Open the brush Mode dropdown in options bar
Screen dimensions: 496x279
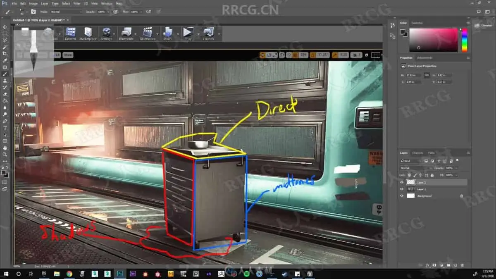click(65, 12)
